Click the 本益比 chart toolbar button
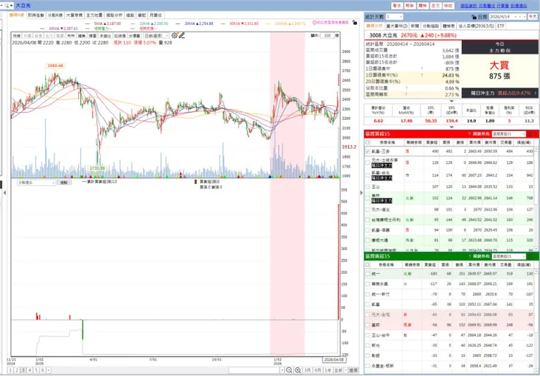The height and width of the screenshot is (376, 540). point(105,36)
